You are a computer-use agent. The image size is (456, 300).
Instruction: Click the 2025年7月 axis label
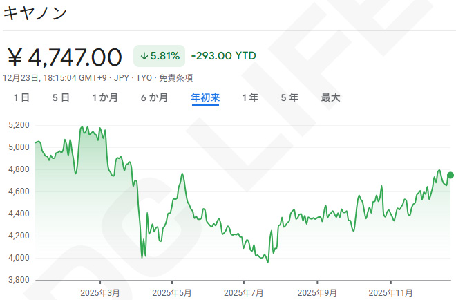point(245,292)
